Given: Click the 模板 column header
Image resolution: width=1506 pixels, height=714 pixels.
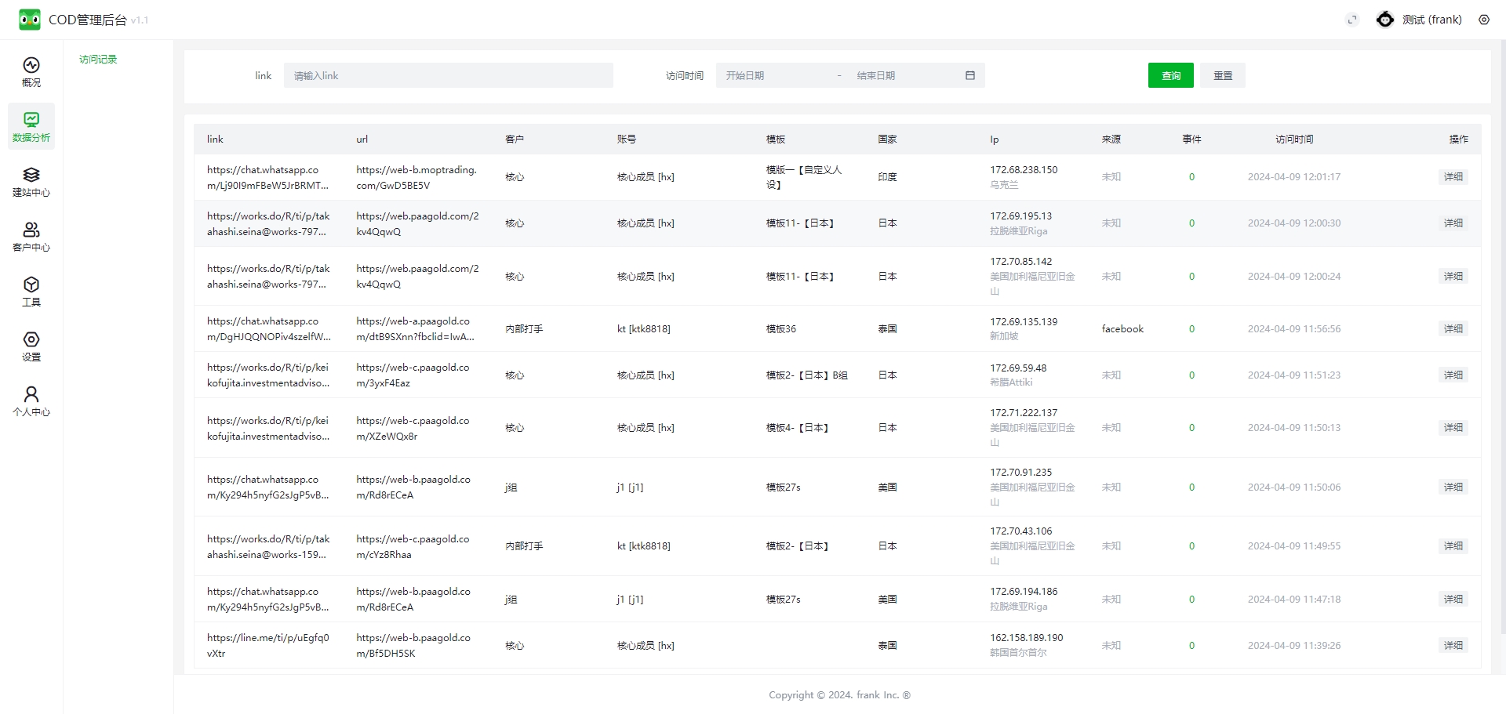Looking at the screenshot, I should [x=776, y=139].
